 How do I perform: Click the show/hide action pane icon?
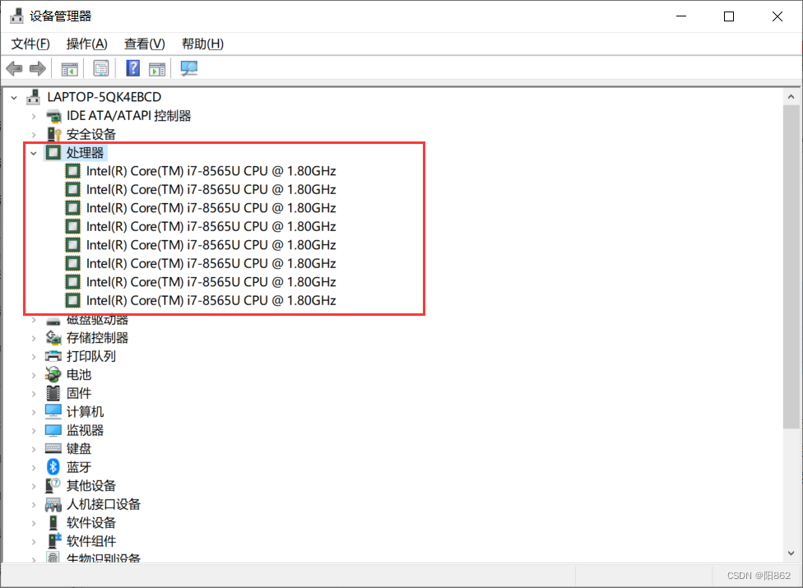pyautogui.click(x=157, y=68)
